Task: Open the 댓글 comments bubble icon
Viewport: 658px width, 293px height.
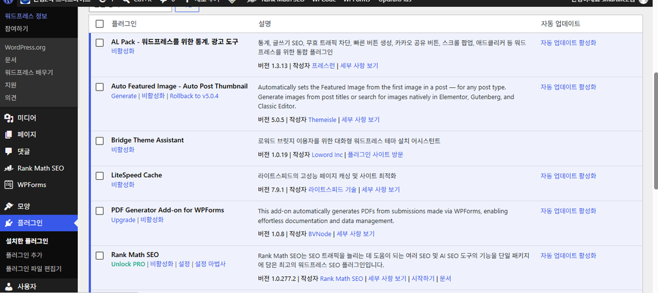Action: click(x=8, y=152)
